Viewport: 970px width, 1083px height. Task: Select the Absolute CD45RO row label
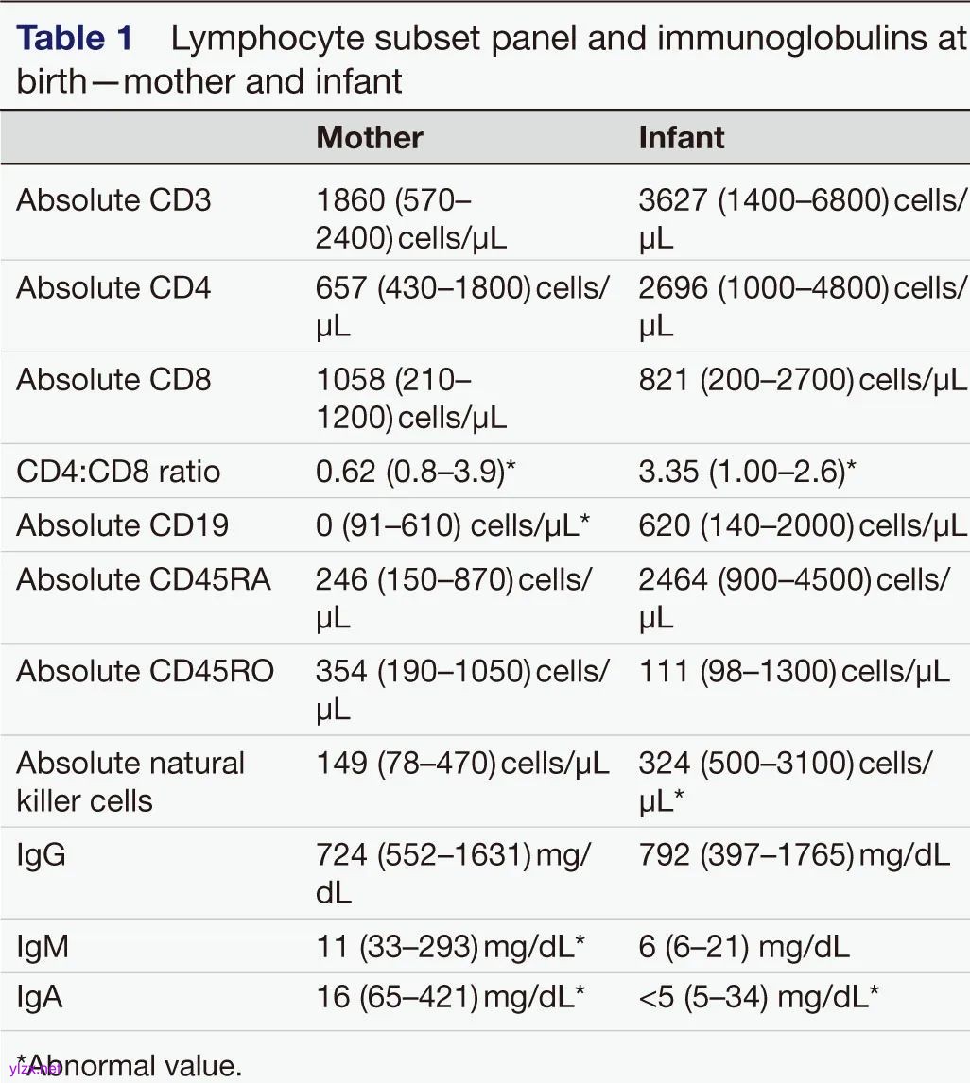click(145, 671)
